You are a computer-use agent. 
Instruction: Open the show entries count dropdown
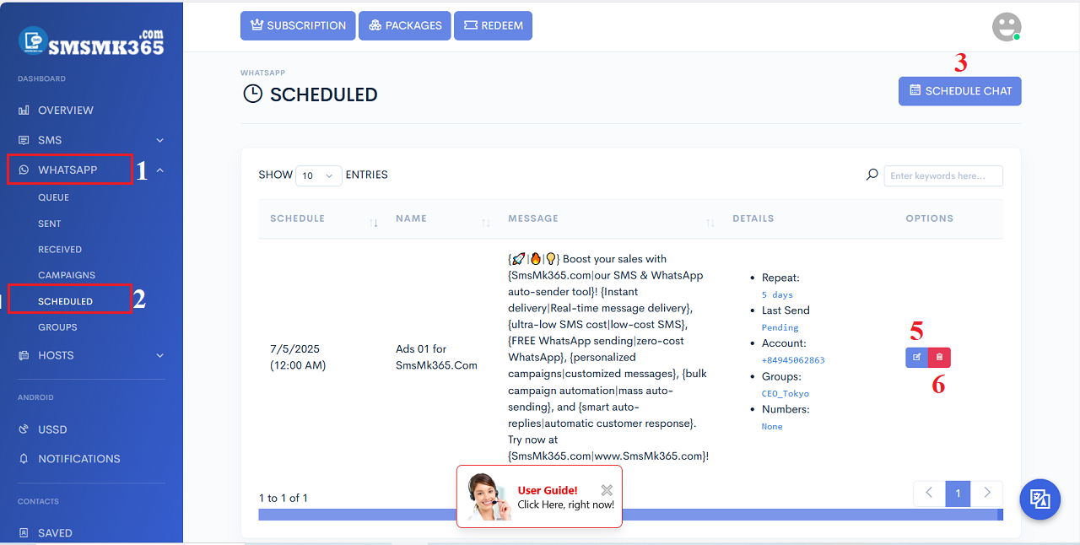319,175
